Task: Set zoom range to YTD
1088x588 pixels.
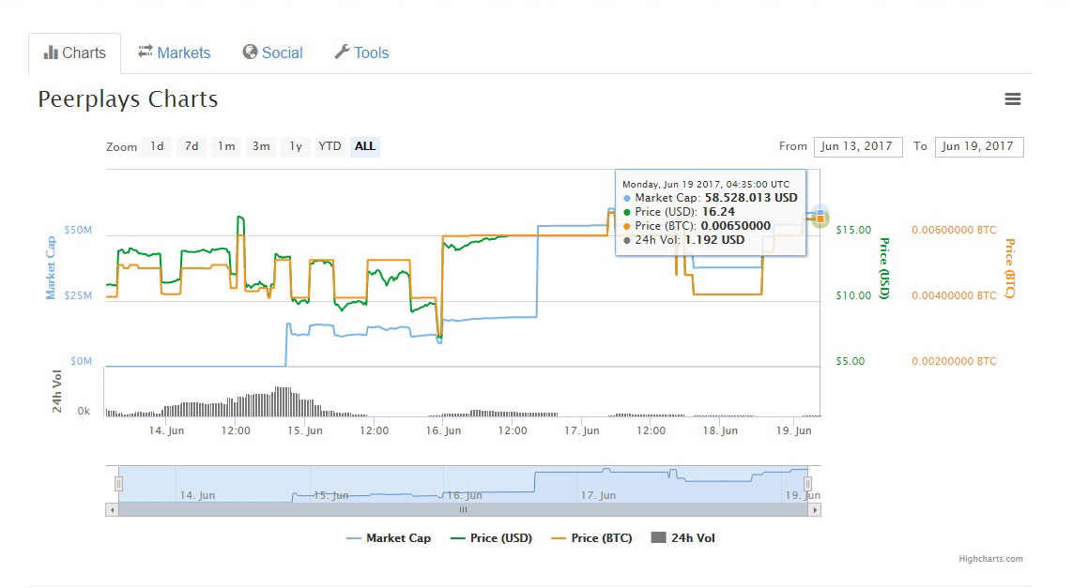Action: (329, 146)
